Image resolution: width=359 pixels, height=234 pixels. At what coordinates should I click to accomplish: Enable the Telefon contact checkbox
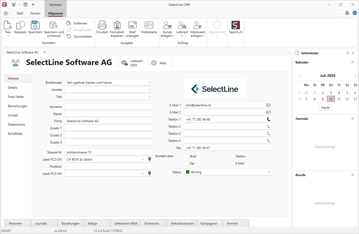(232, 156)
